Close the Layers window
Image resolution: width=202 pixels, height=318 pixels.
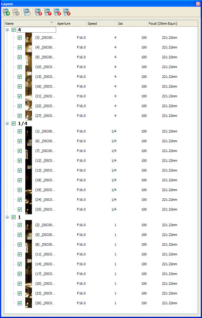[198, 4]
